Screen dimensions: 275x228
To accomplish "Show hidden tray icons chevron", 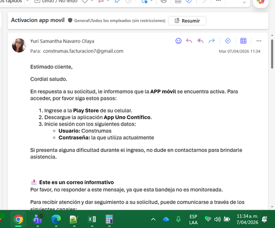I will point(153,219).
